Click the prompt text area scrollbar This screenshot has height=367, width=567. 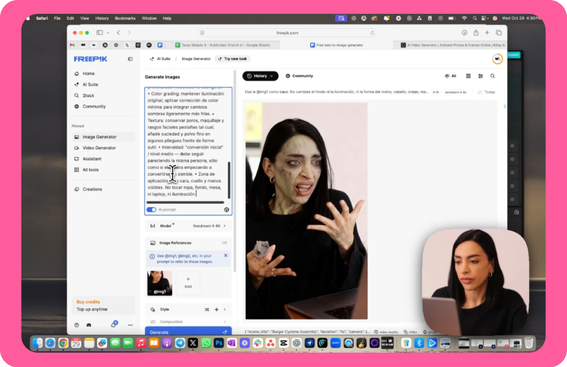(229, 180)
